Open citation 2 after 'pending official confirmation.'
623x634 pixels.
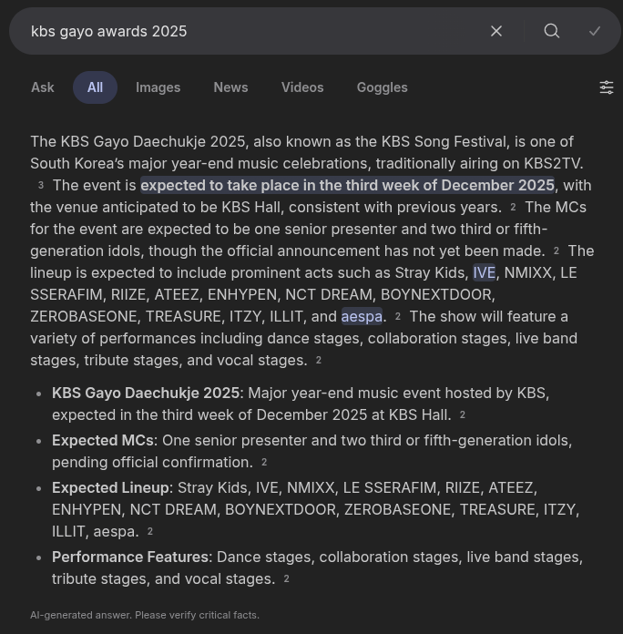point(264,462)
